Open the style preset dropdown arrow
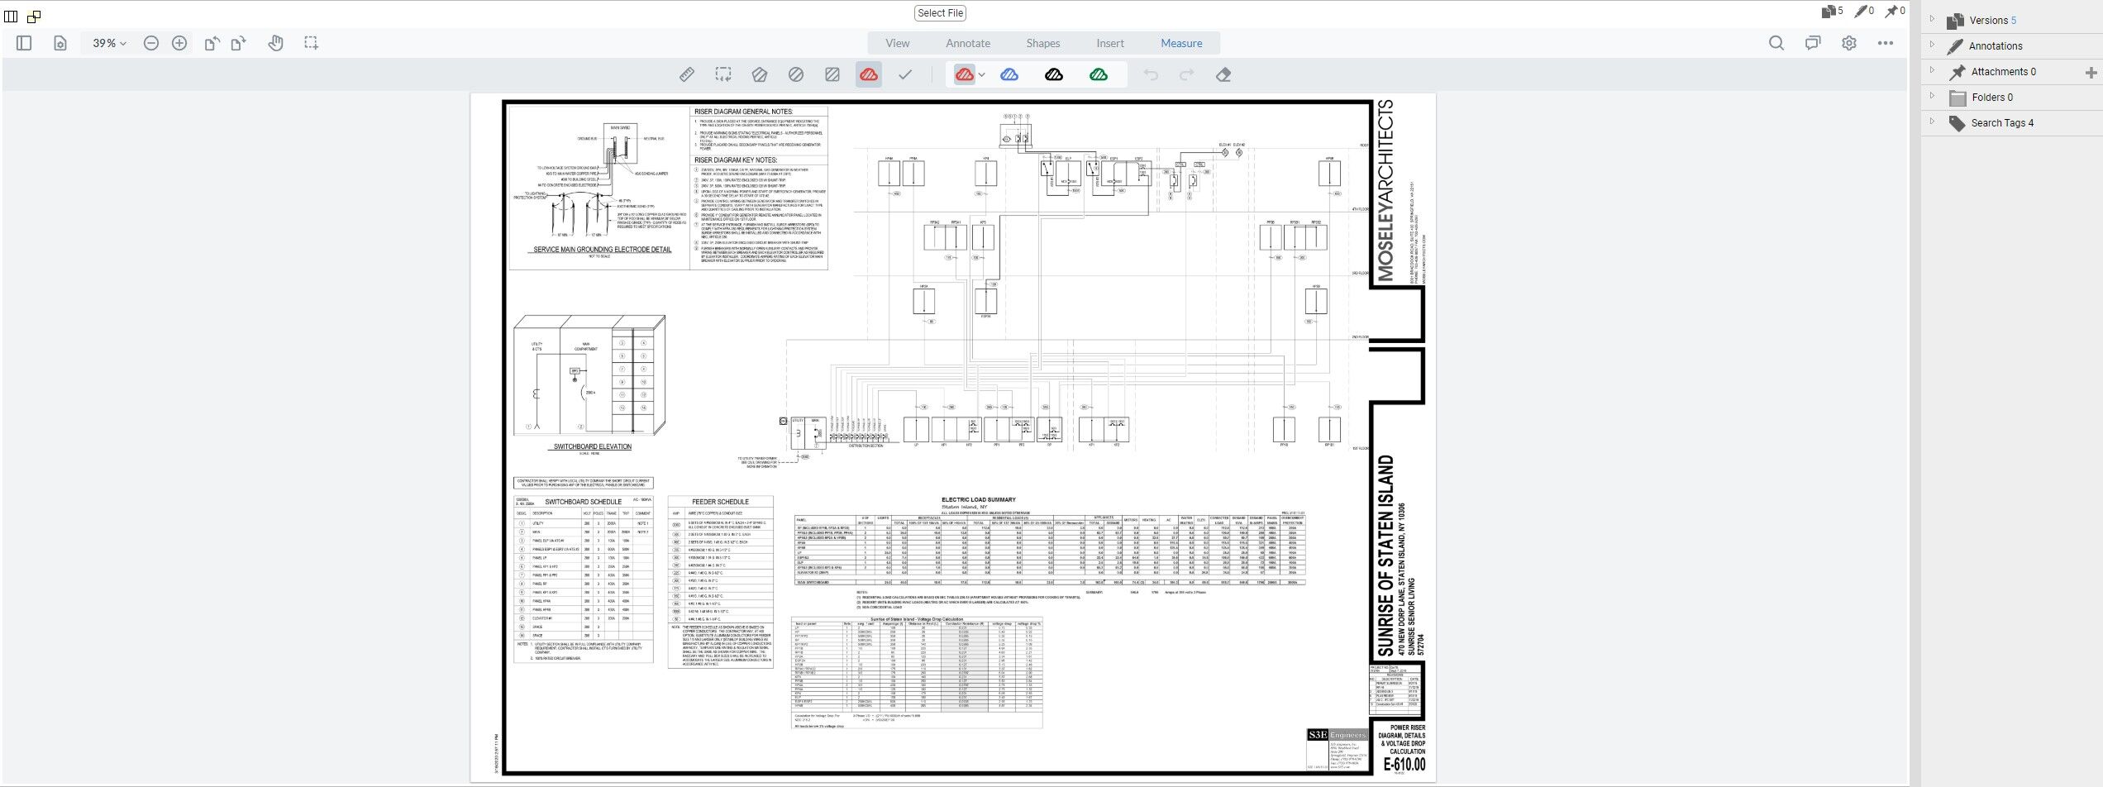The image size is (2103, 787). (x=982, y=74)
